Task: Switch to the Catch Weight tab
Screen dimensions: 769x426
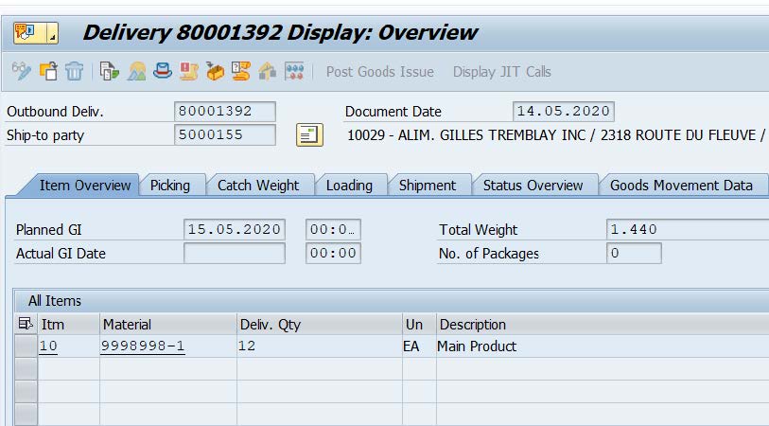Action: [x=257, y=186]
